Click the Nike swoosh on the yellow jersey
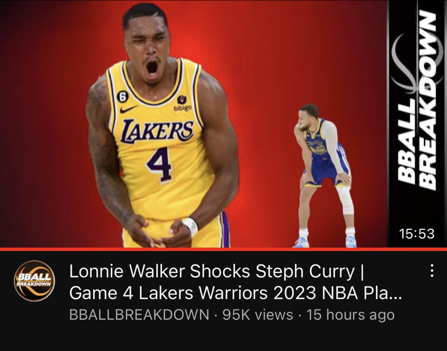This screenshot has height=351, width=447. tap(128, 109)
